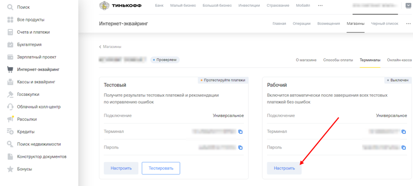
Task: Click the Тестовый card heading
Action: 115,85
